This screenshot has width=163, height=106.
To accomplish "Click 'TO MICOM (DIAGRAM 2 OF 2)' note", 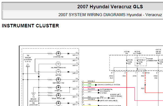I will click(x=28, y=59).
